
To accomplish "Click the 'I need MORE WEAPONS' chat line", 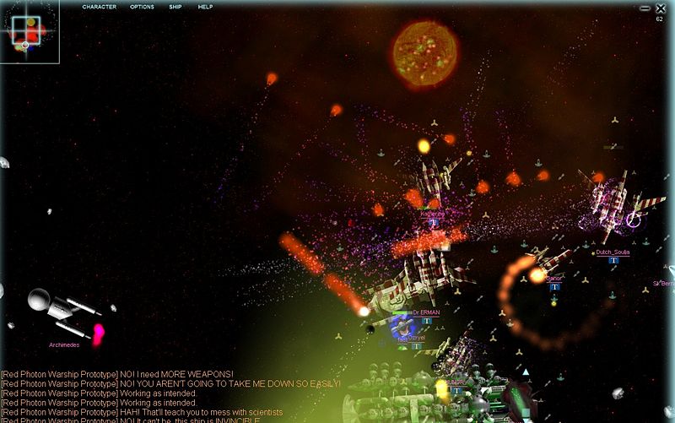I will click(117, 374).
